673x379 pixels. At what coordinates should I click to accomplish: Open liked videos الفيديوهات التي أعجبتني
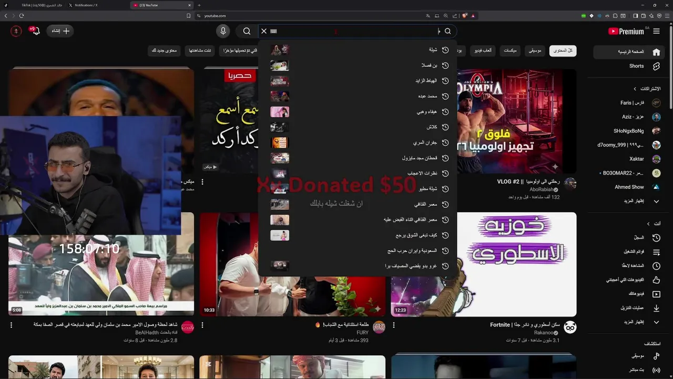click(x=628, y=280)
